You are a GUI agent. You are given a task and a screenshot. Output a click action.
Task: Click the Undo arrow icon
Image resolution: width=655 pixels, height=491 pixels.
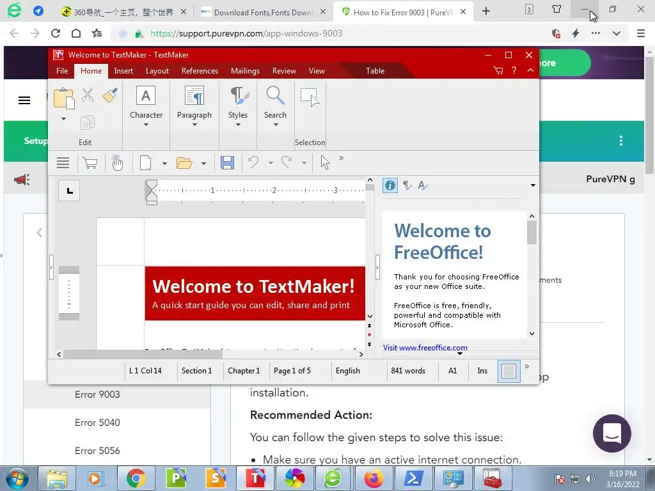pos(253,162)
